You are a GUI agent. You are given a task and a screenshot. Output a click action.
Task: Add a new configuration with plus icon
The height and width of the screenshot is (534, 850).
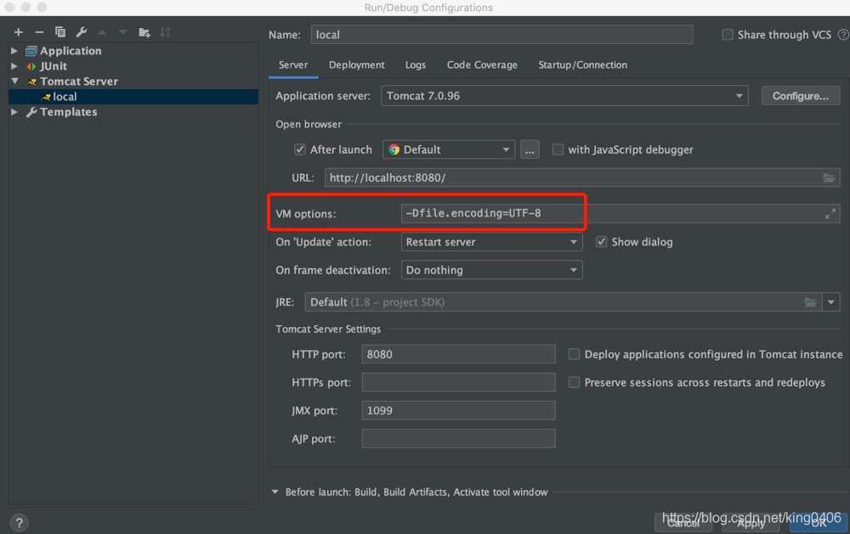click(x=19, y=32)
